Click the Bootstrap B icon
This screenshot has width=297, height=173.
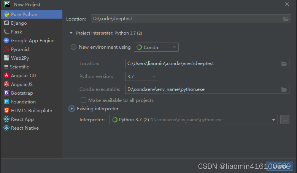pos(6,93)
